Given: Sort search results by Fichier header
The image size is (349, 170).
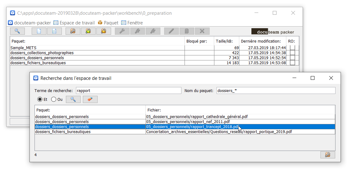Looking at the screenshot, I should pyautogui.click(x=240, y=110).
